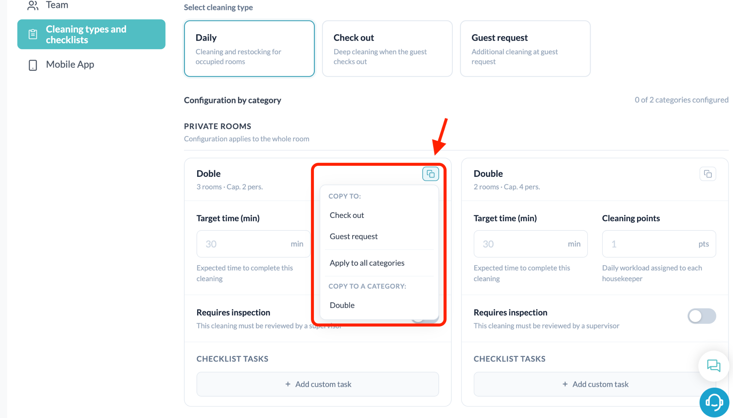Image resolution: width=733 pixels, height=418 pixels.
Task: Open the headset support chat button
Action: (714, 402)
